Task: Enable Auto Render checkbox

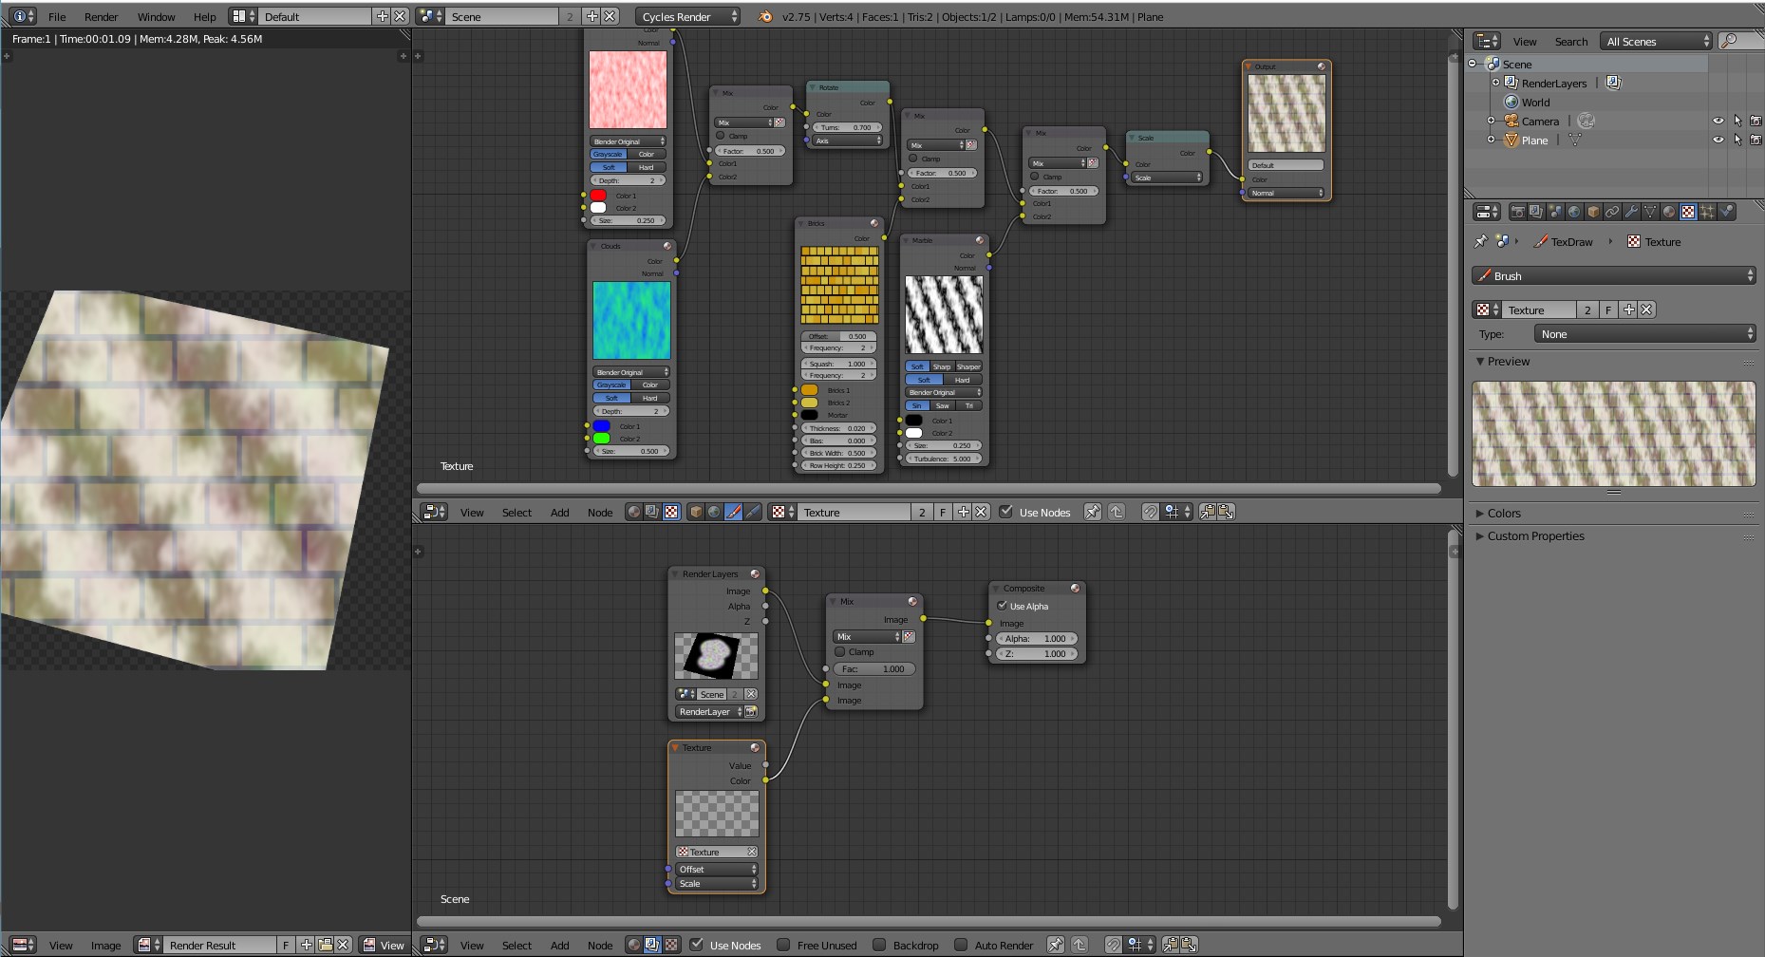Action: pos(961,945)
